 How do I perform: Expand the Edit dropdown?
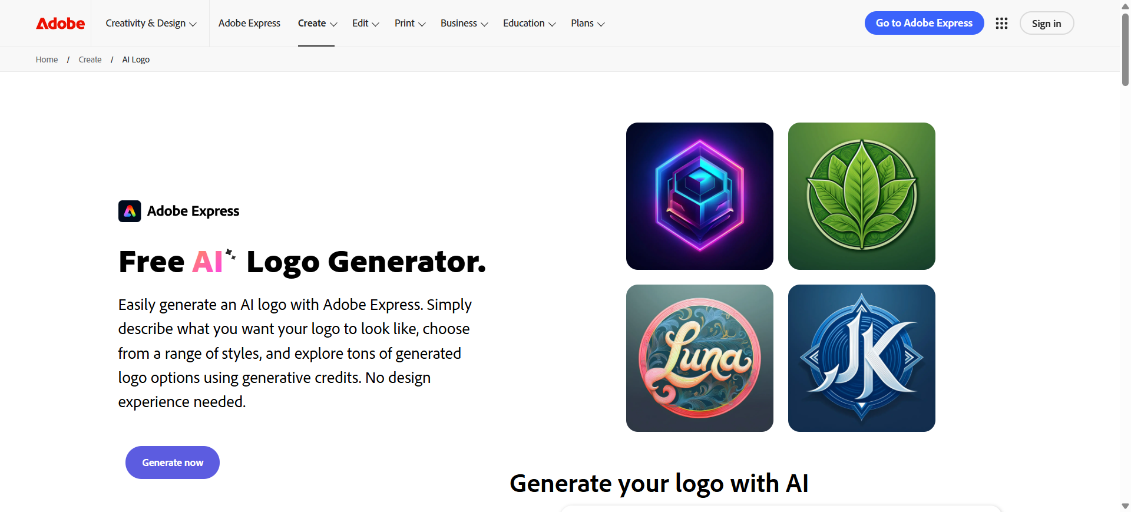point(365,24)
